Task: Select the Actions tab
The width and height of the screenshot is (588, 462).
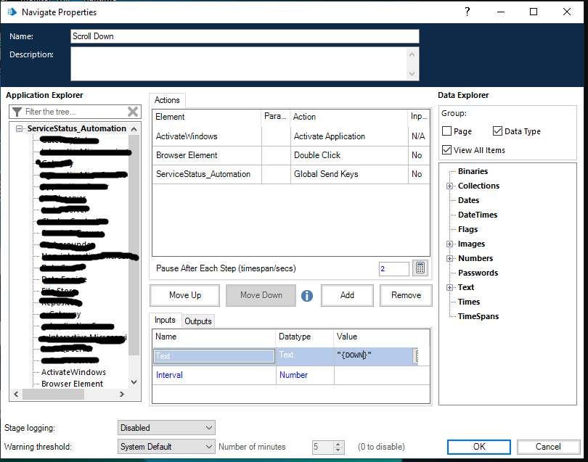Action: click(168, 100)
